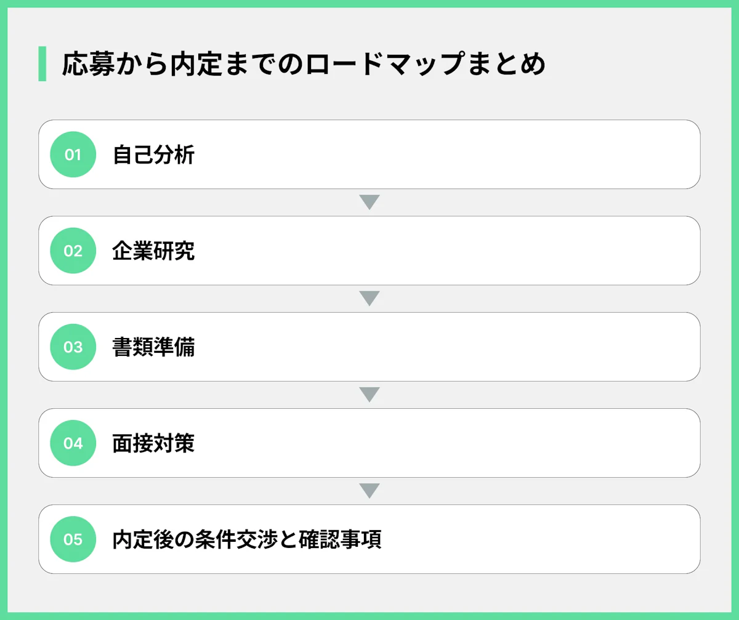739x620 pixels.
Task: Click the arrow pointing to step 05
Action: click(369, 491)
